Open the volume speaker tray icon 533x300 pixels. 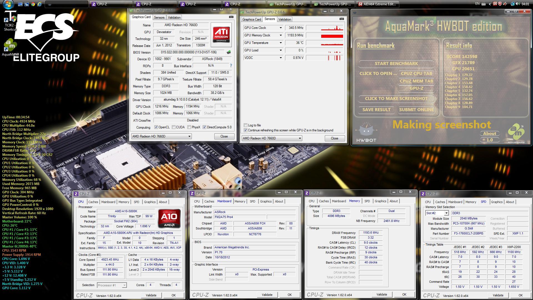[x=517, y=4]
